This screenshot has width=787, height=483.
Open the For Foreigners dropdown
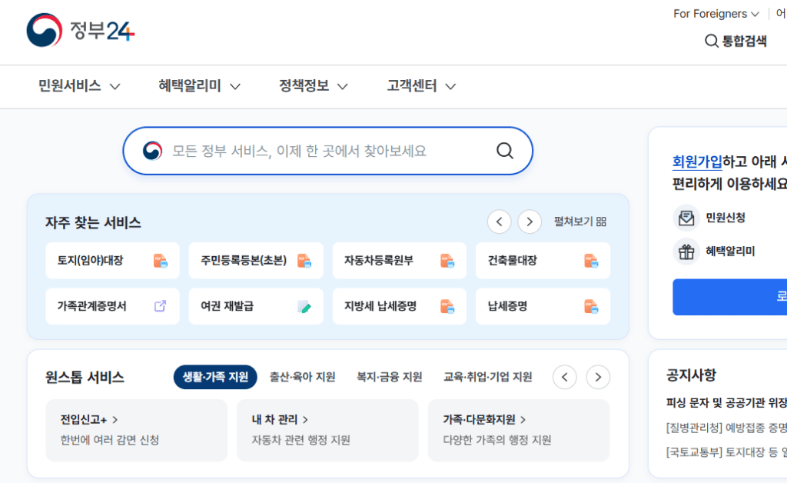(716, 14)
